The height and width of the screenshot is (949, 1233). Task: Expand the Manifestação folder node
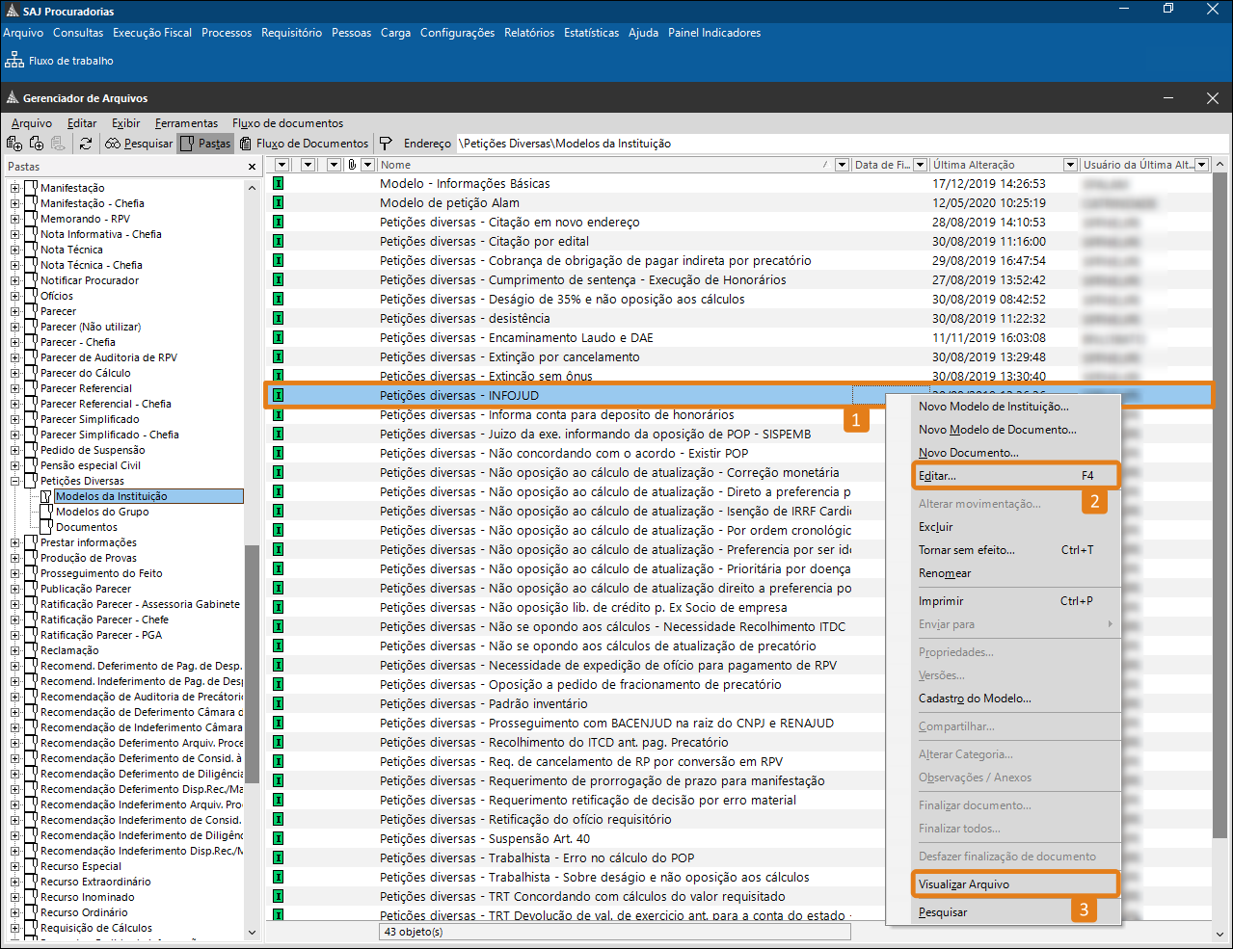point(14,188)
